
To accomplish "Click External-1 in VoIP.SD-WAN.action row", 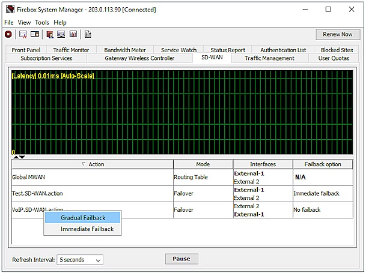I will tap(249, 214).
